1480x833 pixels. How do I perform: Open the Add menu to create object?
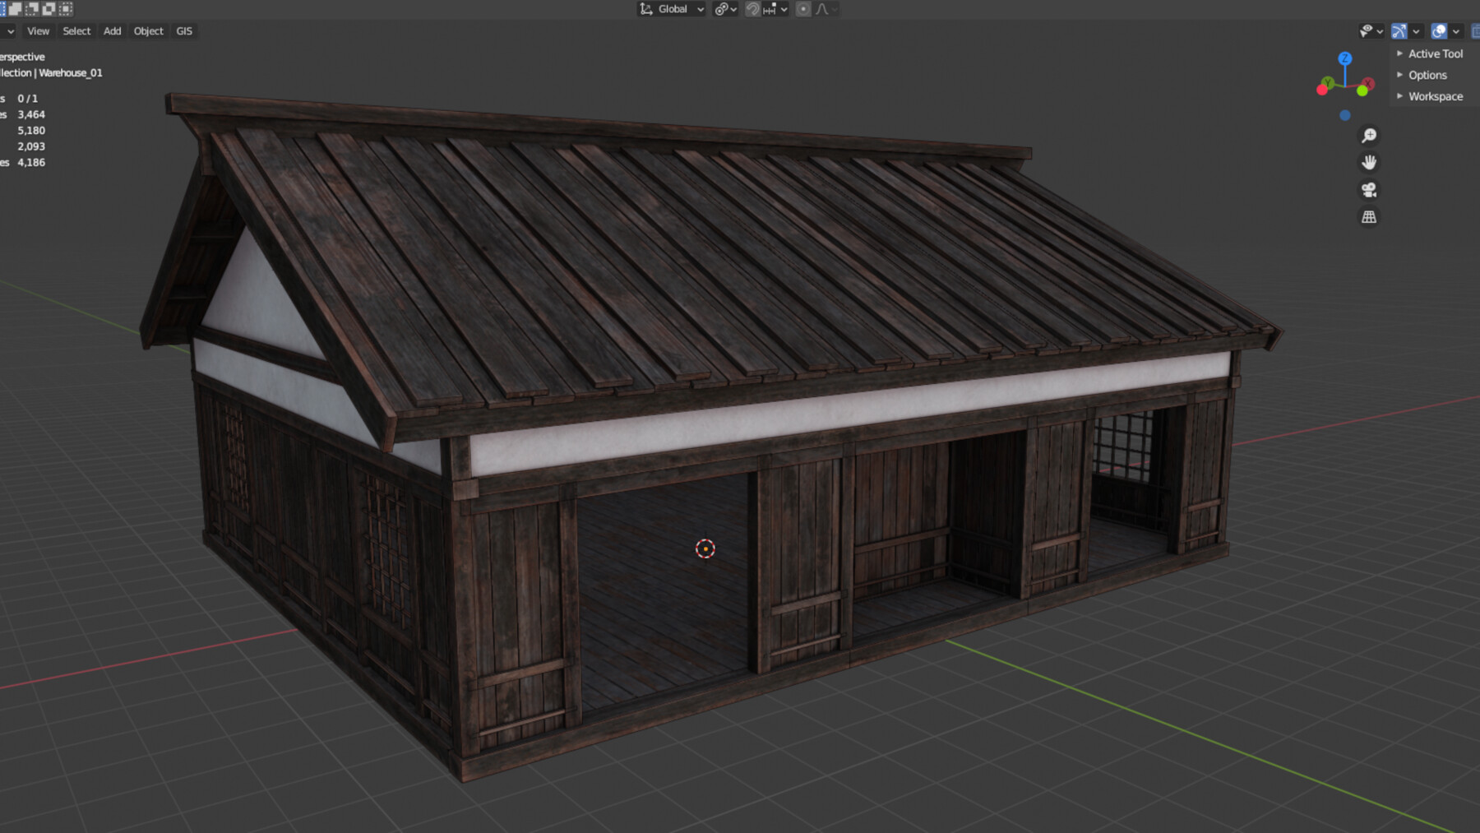pyautogui.click(x=112, y=30)
